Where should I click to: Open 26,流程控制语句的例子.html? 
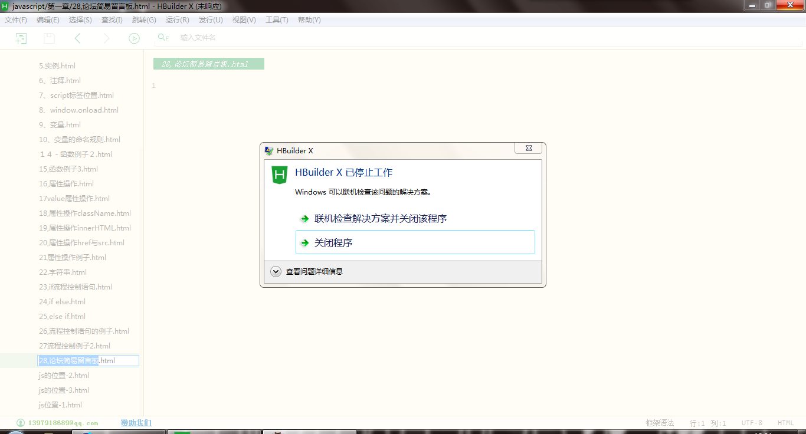(84, 331)
